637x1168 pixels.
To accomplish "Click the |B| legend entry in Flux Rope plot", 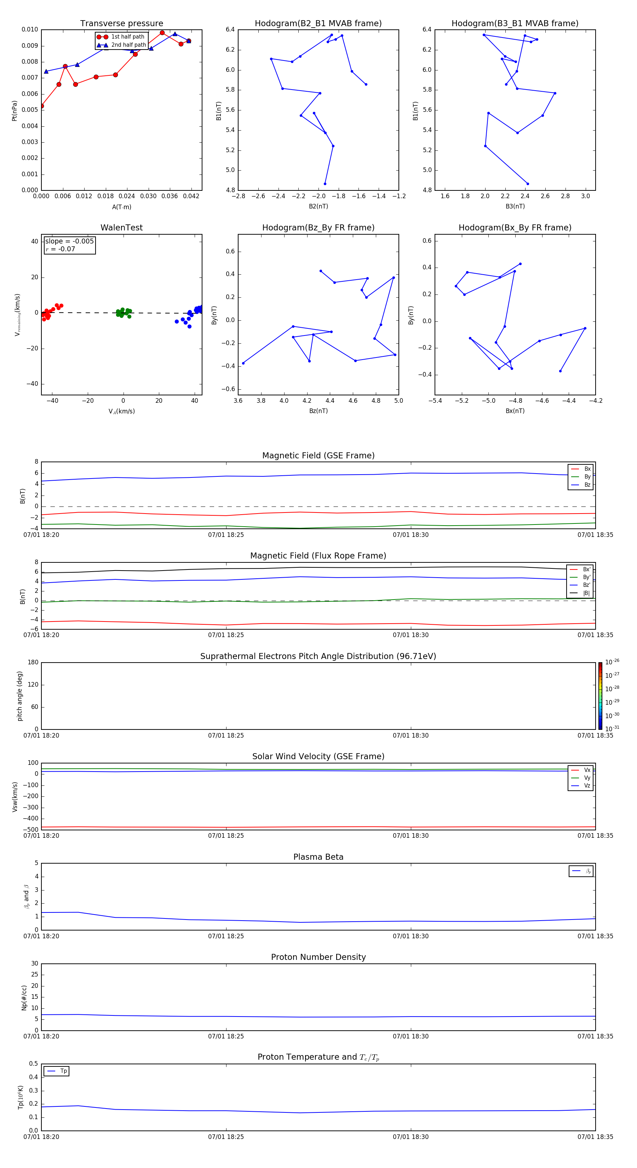I will coord(580,594).
